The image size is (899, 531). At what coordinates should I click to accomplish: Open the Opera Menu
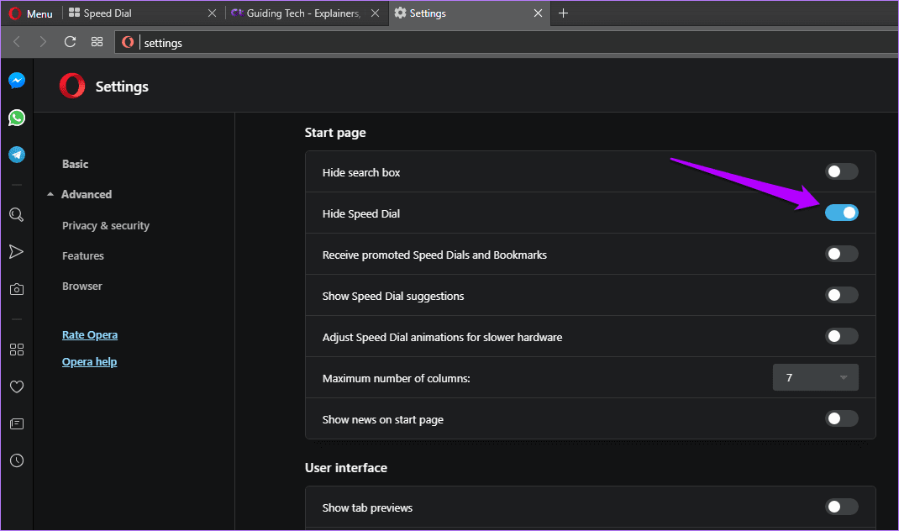tap(31, 13)
